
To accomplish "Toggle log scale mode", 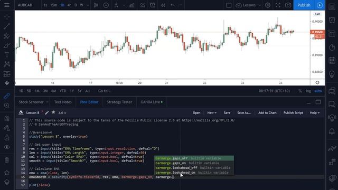I will click(308, 91).
